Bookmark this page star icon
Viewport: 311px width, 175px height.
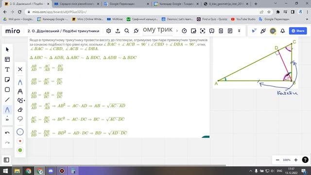pyautogui.click(x=269, y=12)
